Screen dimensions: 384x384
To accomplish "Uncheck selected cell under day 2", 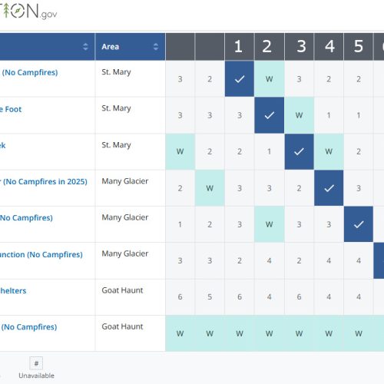I will (x=269, y=115).
